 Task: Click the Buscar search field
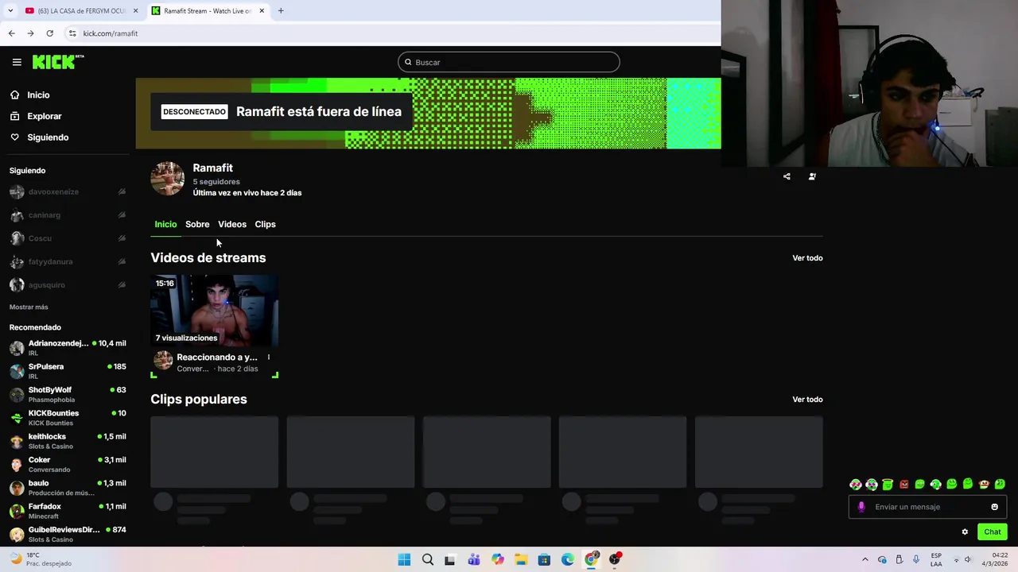[509, 62]
